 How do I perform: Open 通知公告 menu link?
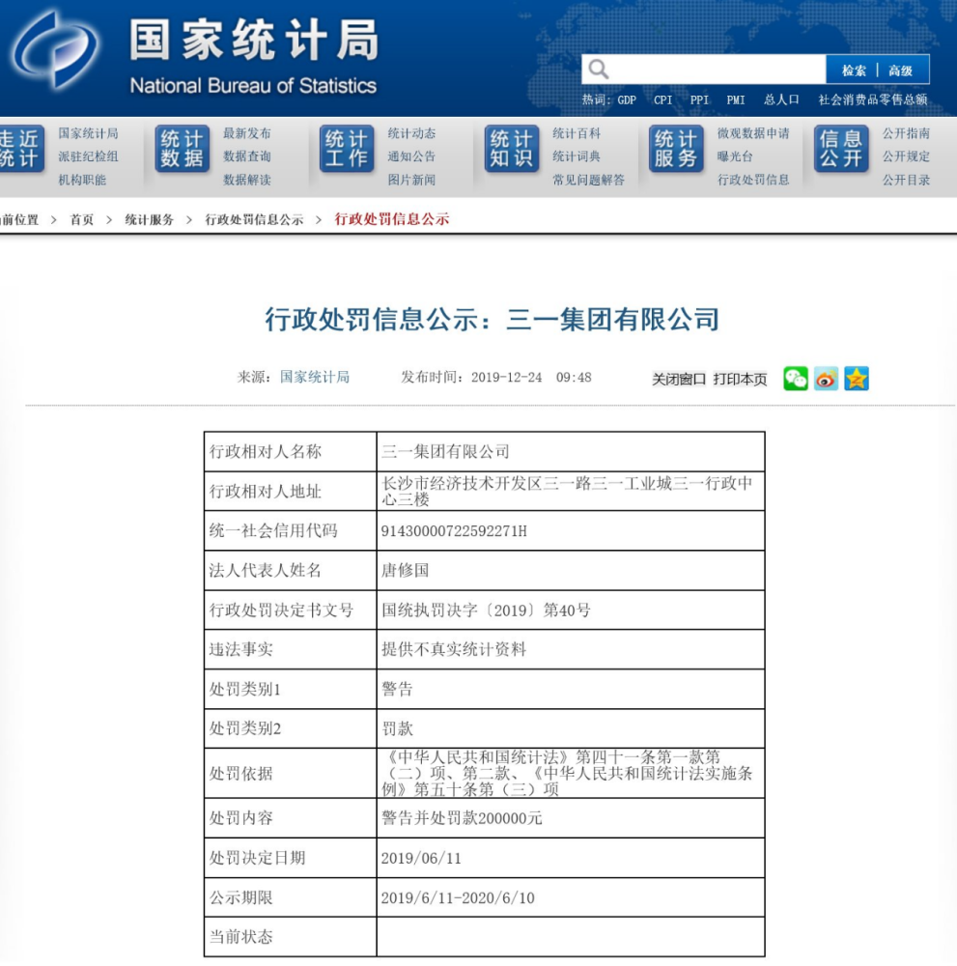click(411, 156)
